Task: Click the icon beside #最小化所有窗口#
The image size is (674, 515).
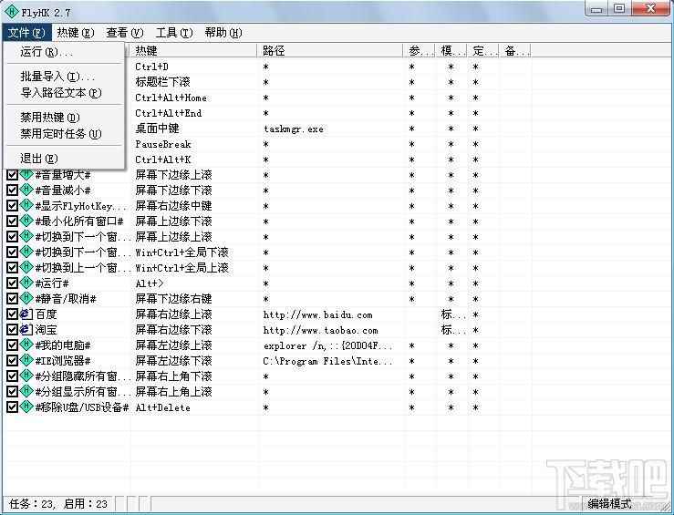Action: pyautogui.click(x=26, y=221)
